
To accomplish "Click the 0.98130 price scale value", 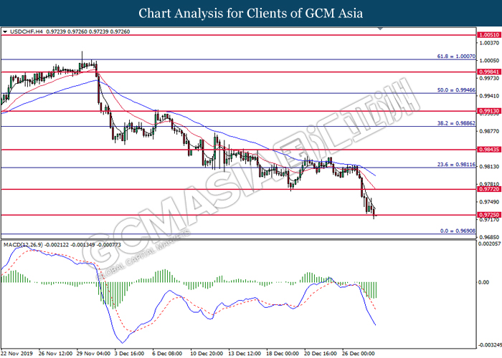I will [489, 167].
